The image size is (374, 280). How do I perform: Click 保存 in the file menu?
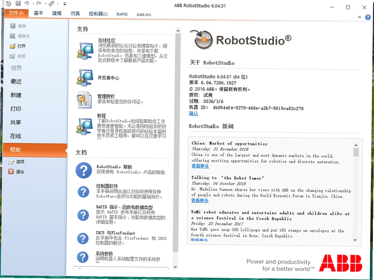click(x=18, y=26)
